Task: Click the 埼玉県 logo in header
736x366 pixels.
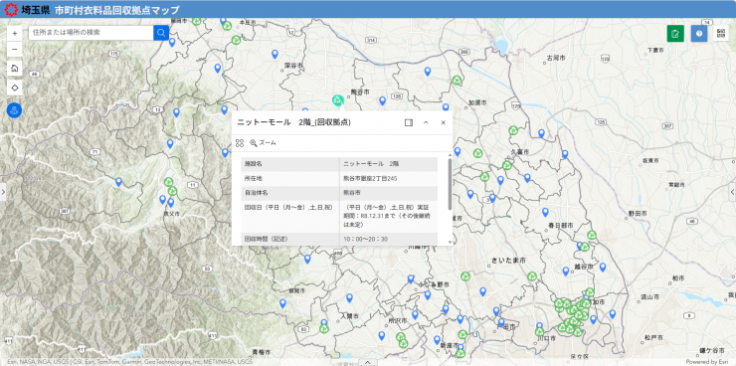Action: [27, 9]
